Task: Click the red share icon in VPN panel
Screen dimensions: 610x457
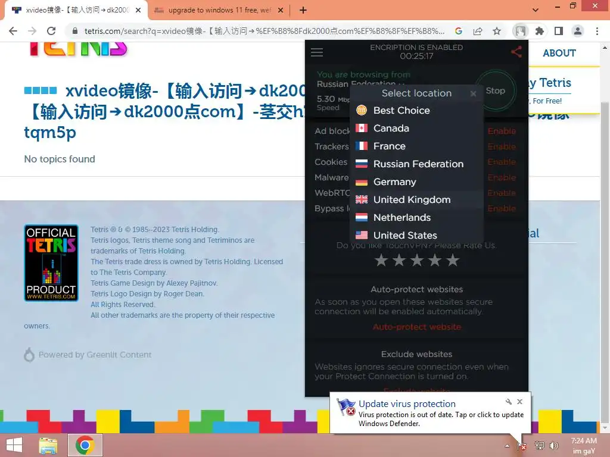Action: coord(516,52)
